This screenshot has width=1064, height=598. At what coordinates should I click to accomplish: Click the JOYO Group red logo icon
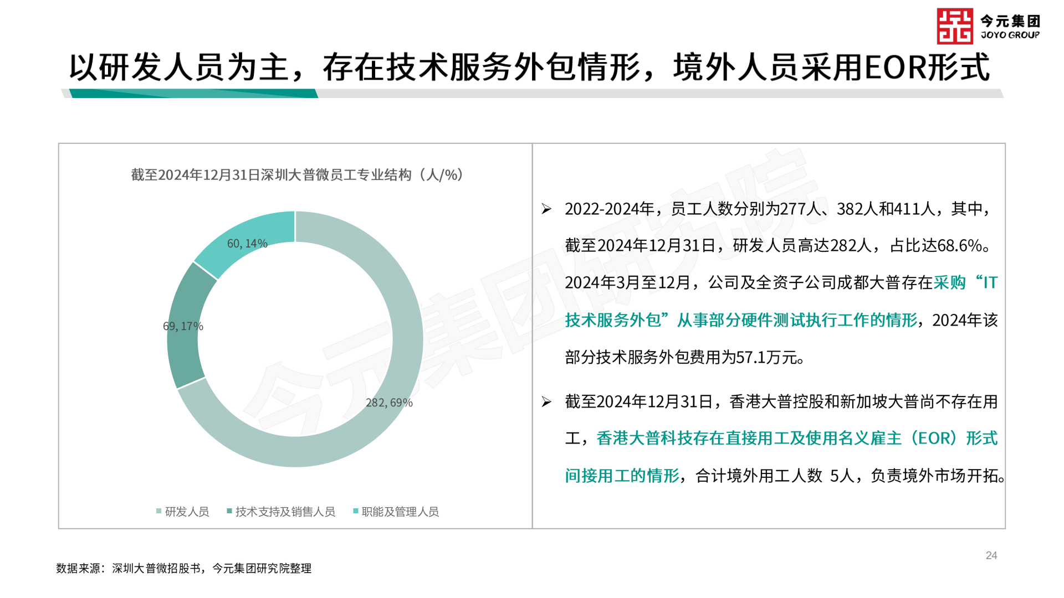[954, 26]
